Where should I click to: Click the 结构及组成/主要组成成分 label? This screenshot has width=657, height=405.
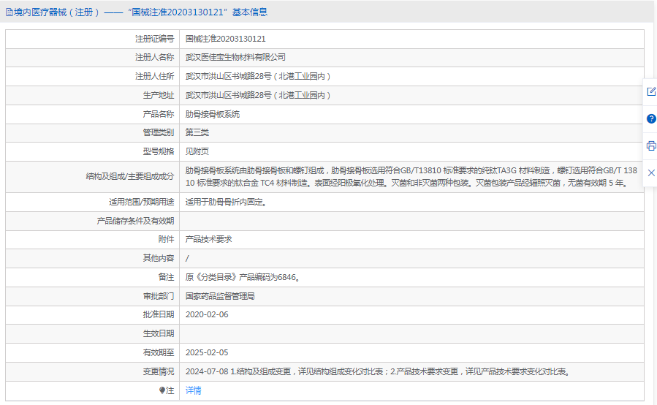(130, 176)
